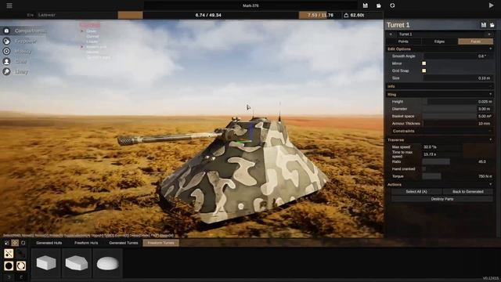
Task: Adjust the Torque slider
Action: (458, 176)
